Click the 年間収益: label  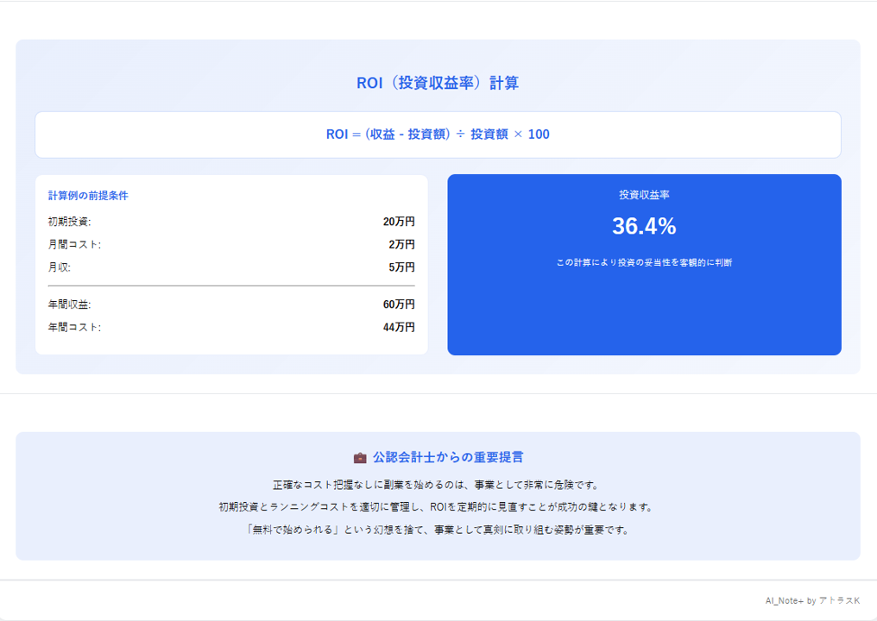click(69, 304)
